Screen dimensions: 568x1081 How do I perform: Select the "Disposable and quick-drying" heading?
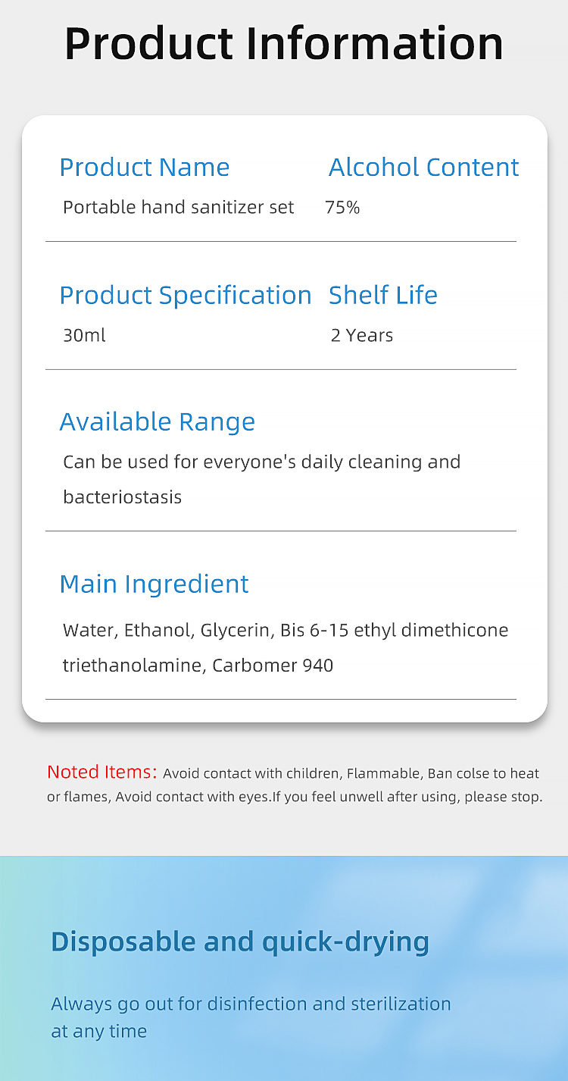[240, 942]
